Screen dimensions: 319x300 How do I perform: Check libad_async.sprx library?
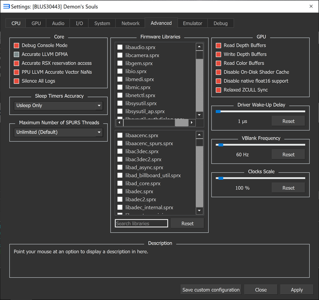pos(120,167)
